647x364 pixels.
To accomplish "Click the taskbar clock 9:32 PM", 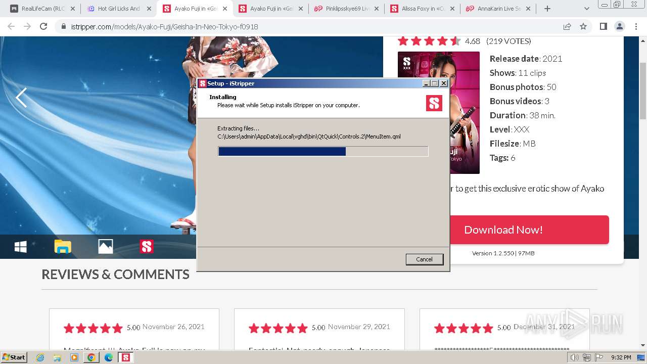I will pos(621,357).
